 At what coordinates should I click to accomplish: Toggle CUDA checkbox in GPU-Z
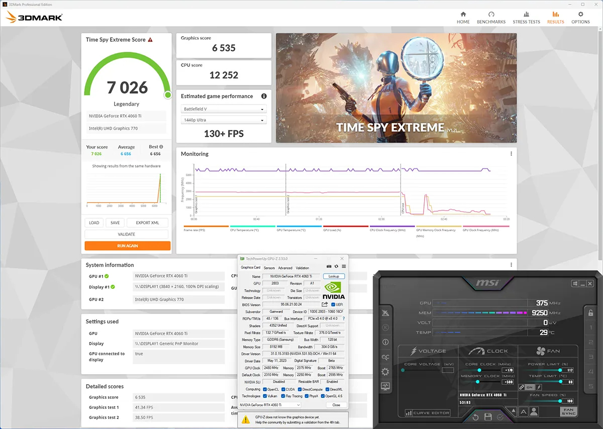[283, 389]
